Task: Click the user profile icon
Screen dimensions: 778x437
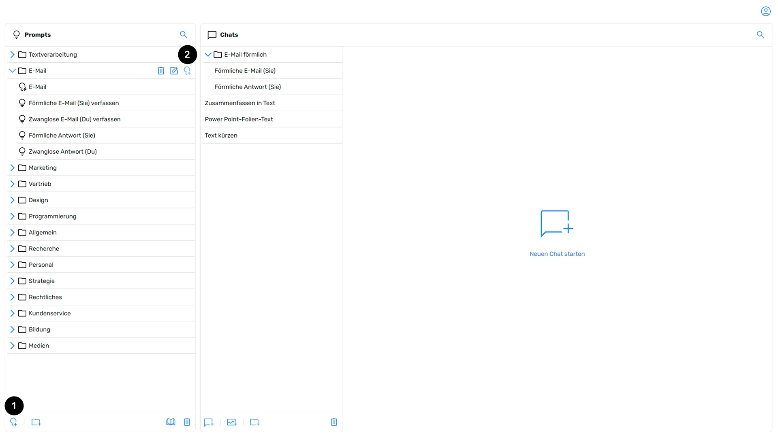Action: pyautogui.click(x=765, y=11)
